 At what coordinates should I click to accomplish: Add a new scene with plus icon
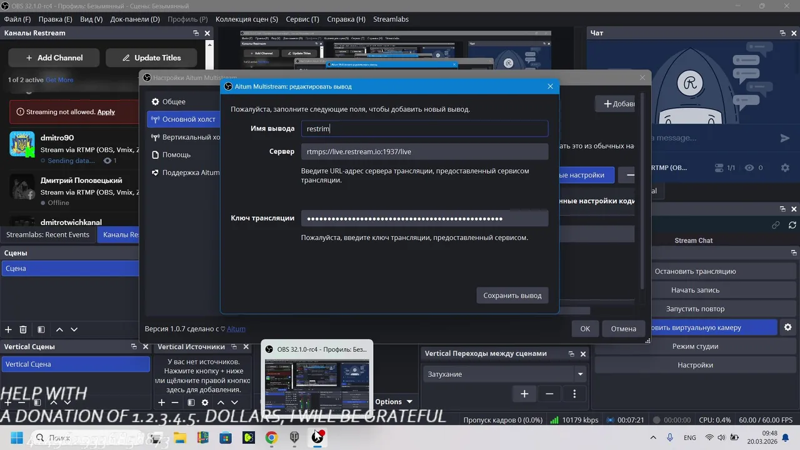pyautogui.click(x=8, y=329)
